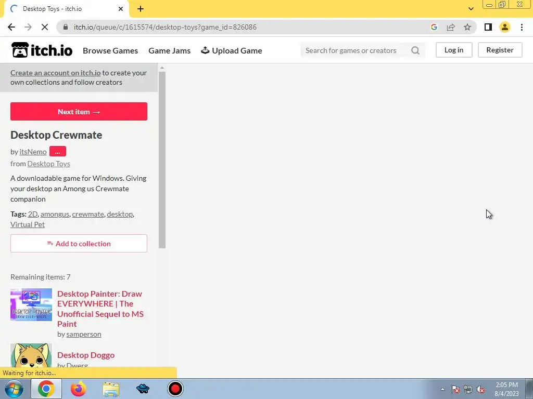Open Desktop Painter: Draw EVERYWHERE title link
The image size is (533, 399).
tap(100, 309)
